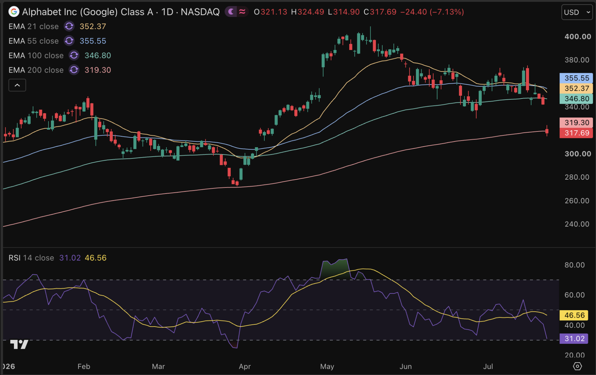The width and height of the screenshot is (596, 375).
Task: Select the EMA 21 close legend label
Action: [x=34, y=27]
